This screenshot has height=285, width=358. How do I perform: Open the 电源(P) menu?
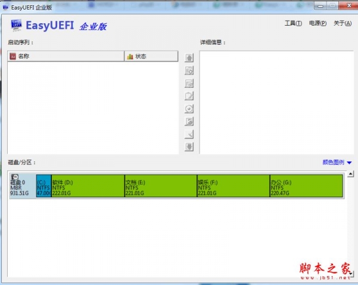317,23
